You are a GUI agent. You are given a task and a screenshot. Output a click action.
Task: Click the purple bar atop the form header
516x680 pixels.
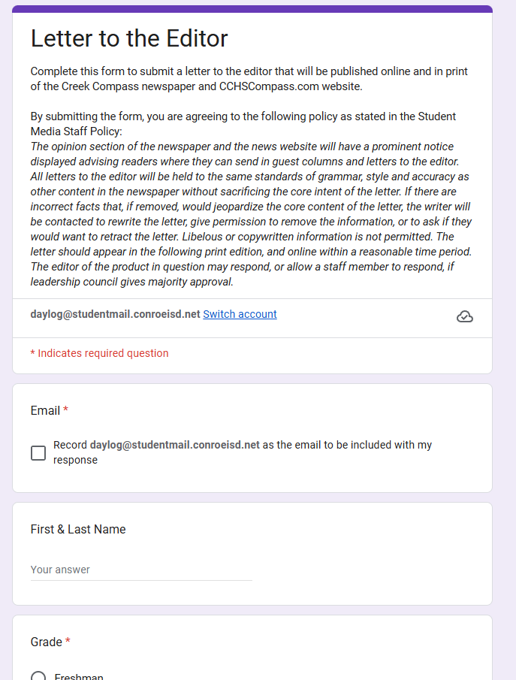pos(252,9)
